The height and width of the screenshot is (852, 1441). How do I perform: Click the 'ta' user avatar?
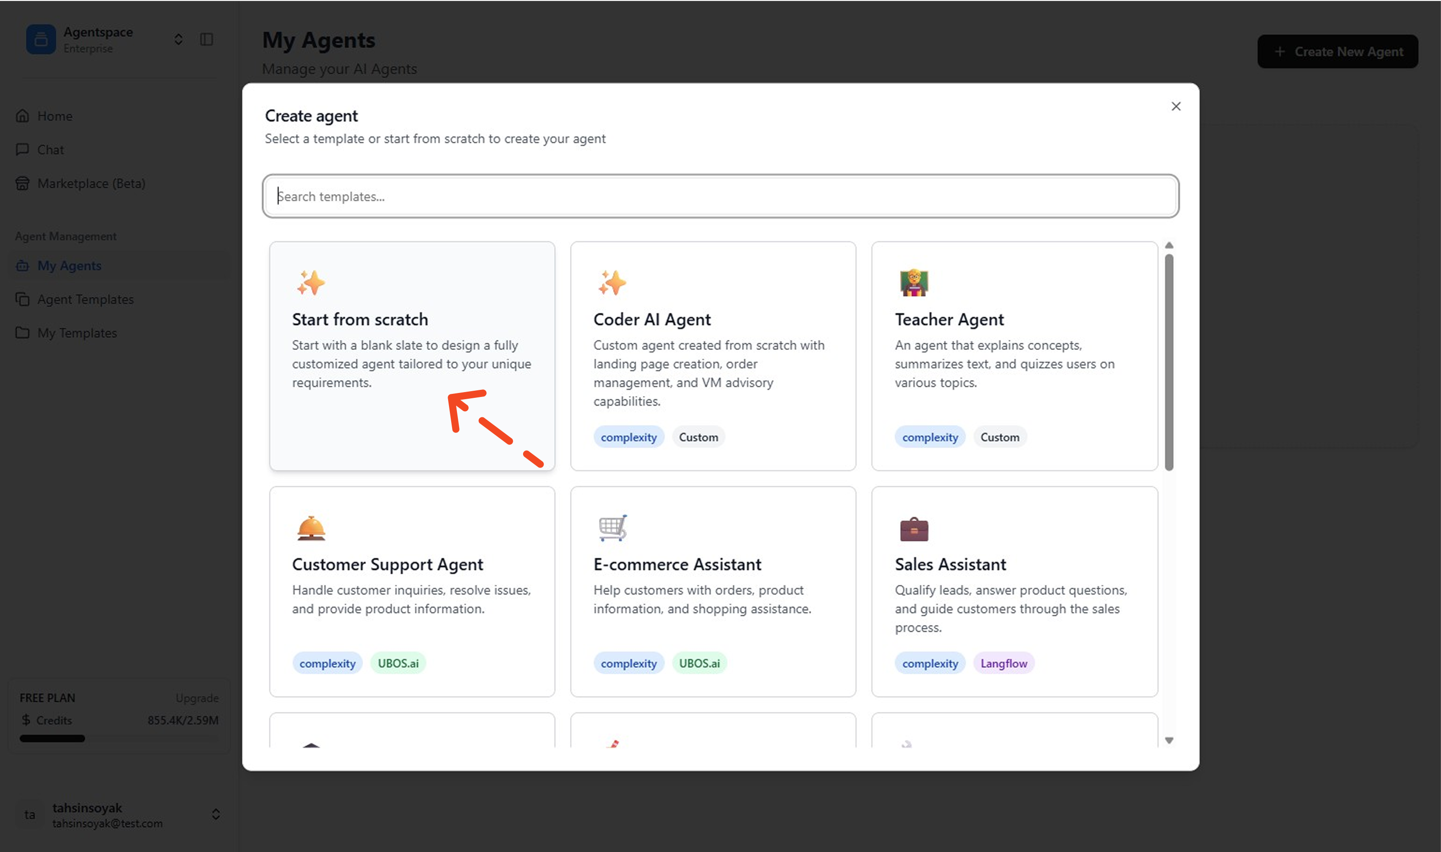30,815
